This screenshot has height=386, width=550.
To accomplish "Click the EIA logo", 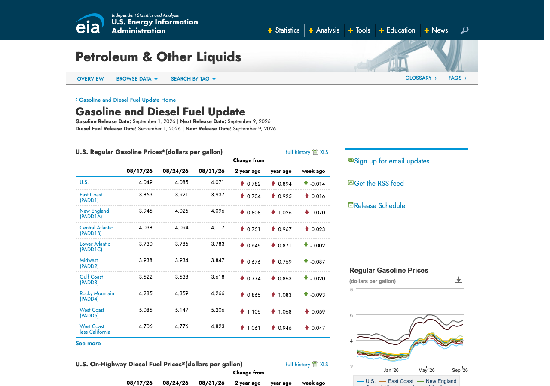I will [x=90, y=24].
